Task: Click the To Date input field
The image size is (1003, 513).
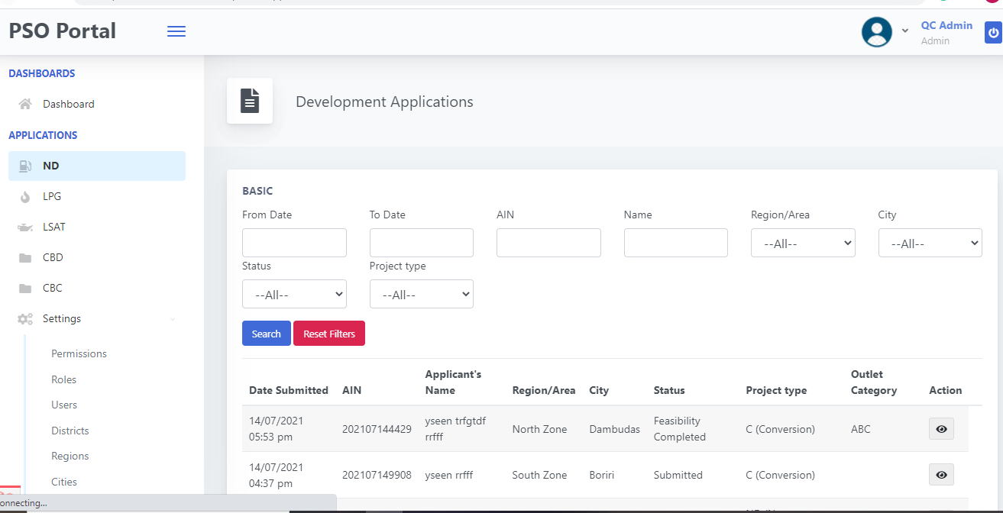Action: click(x=422, y=243)
